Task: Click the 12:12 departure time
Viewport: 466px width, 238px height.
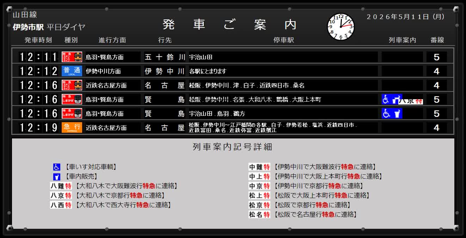Action: coord(38,71)
